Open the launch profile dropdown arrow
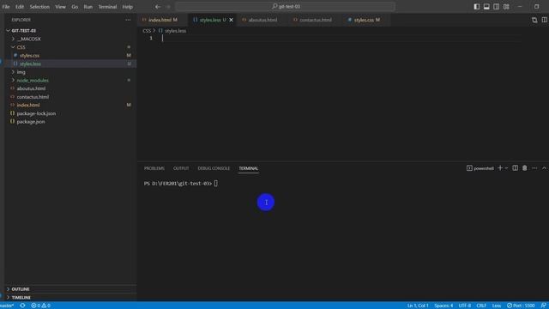 (506, 168)
